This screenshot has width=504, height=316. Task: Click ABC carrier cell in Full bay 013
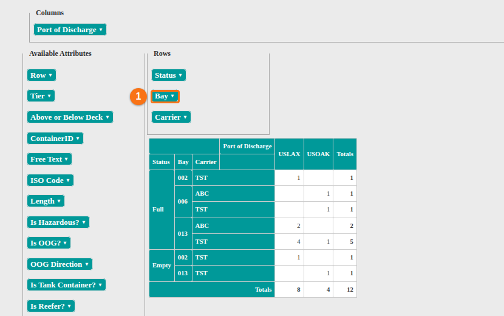click(233, 226)
